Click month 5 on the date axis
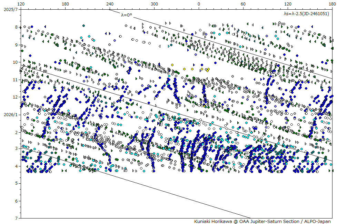This screenshot has height=224, width=338. [x=16, y=183]
